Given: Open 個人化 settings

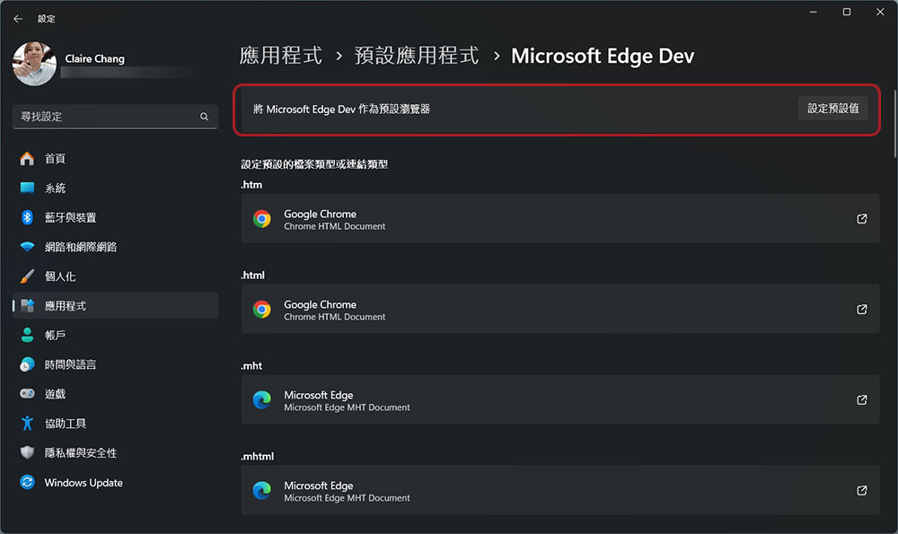Looking at the screenshot, I should click(x=115, y=276).
